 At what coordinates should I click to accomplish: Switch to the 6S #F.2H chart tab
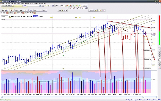3,13
